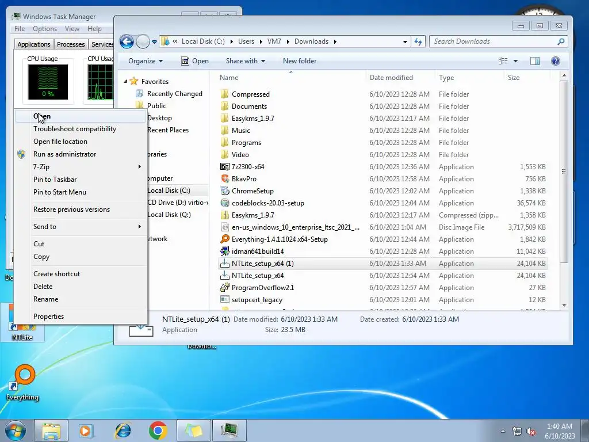
Task: Click the file list vertical scrollbar
Action: pyautogui.click(x=564, y=172)
